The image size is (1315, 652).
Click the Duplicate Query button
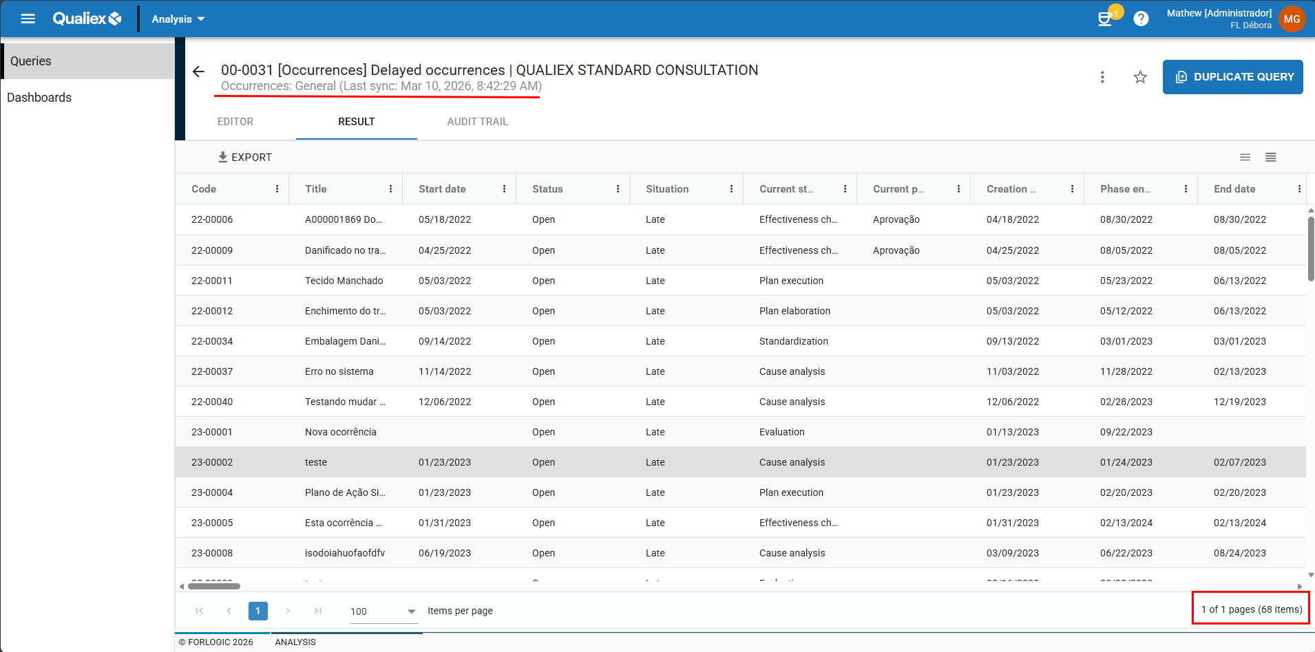pos(1232,77)
